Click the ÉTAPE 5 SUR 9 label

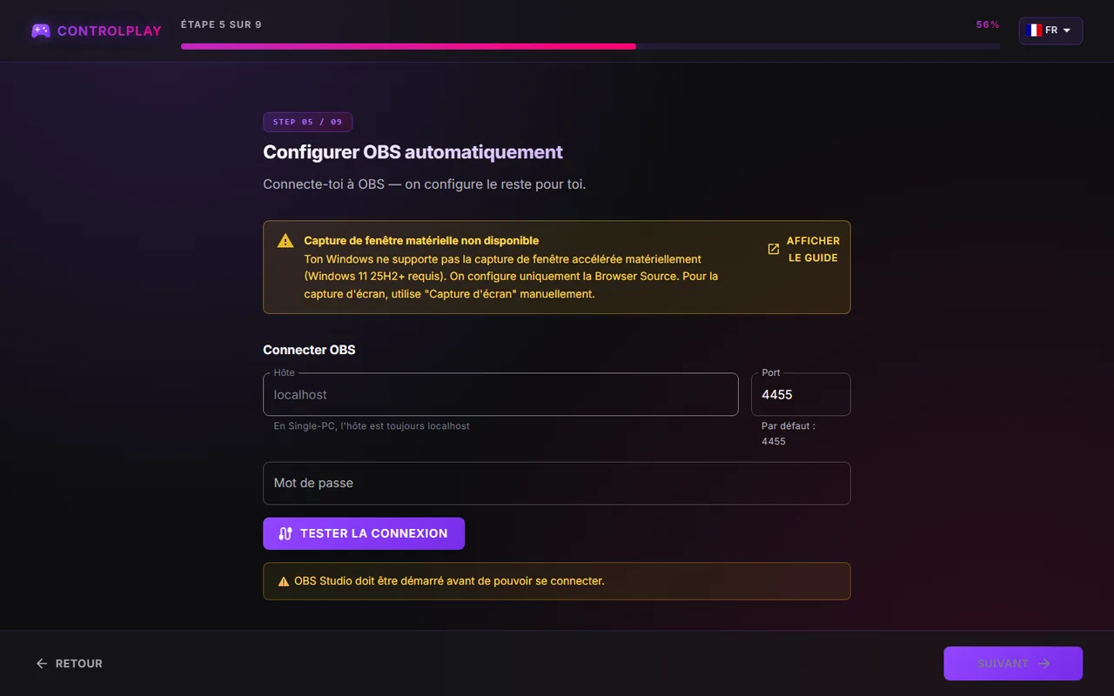221,25
